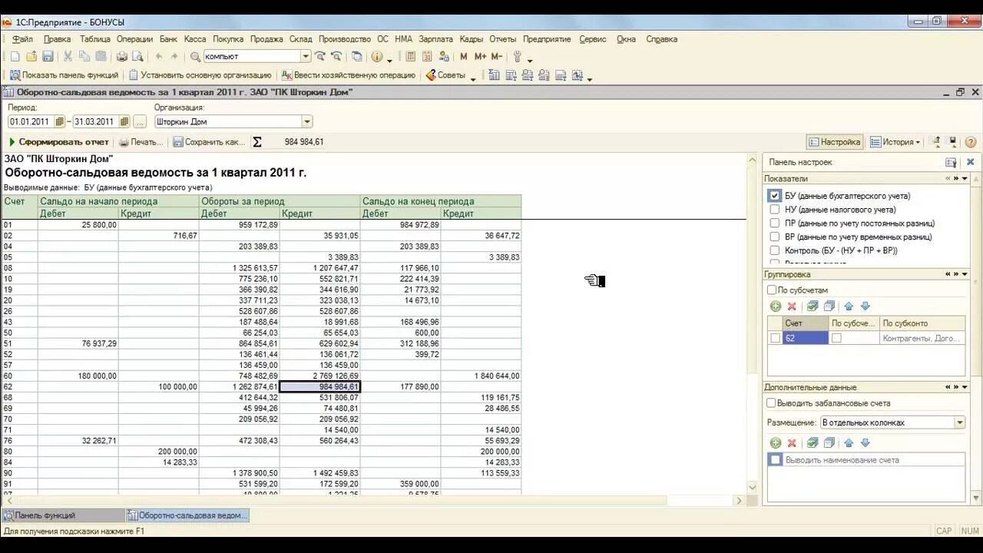
Task: Close the Панель настроек with X icon
Action: [x=970, y=162]
